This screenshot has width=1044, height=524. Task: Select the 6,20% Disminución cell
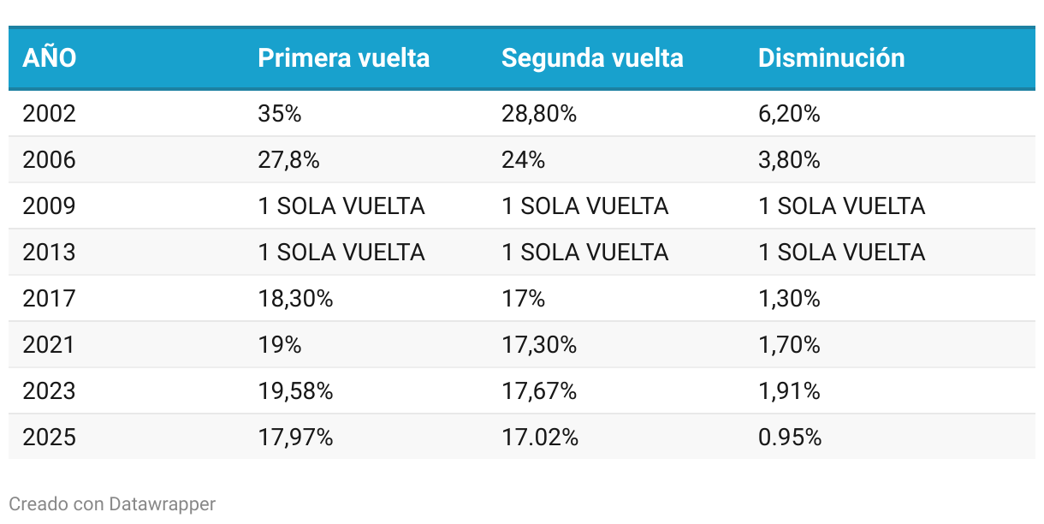[x=789, y=114]
